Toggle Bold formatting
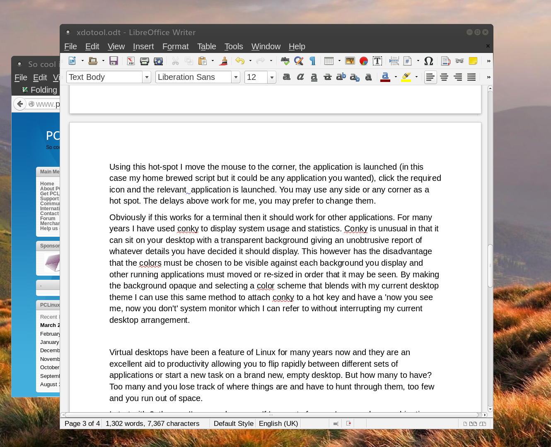The image size is (551, 447). [287, 77]
